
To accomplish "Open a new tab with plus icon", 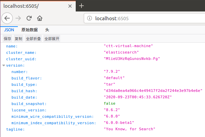I will (81, 6).
